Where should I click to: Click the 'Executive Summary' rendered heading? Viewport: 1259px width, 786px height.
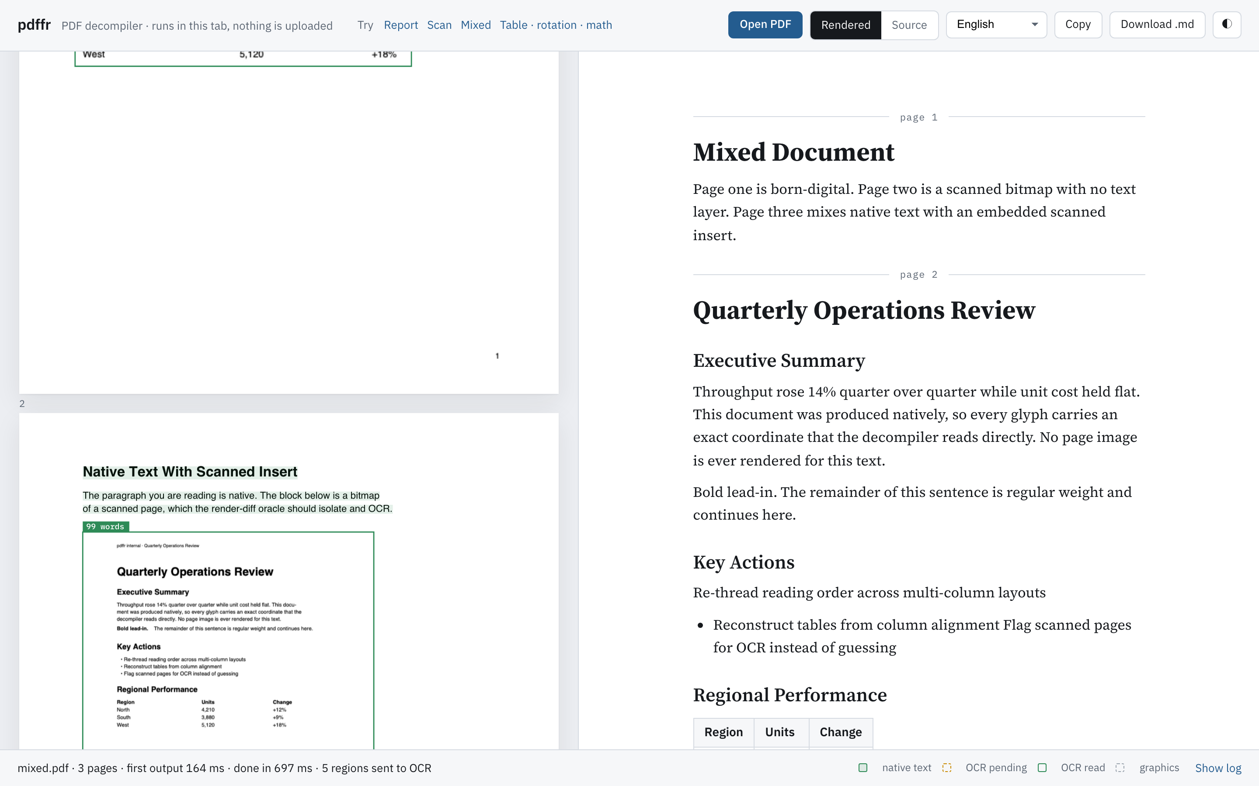(779, 360)
